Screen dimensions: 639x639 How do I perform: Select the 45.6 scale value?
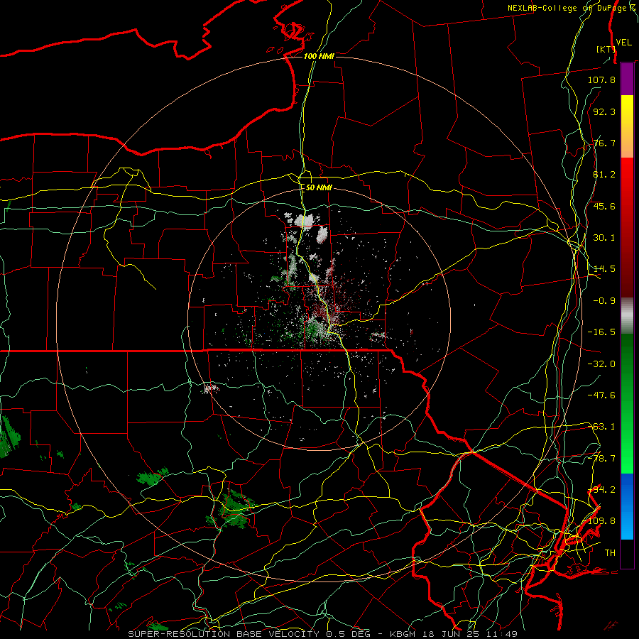point(604,206)
